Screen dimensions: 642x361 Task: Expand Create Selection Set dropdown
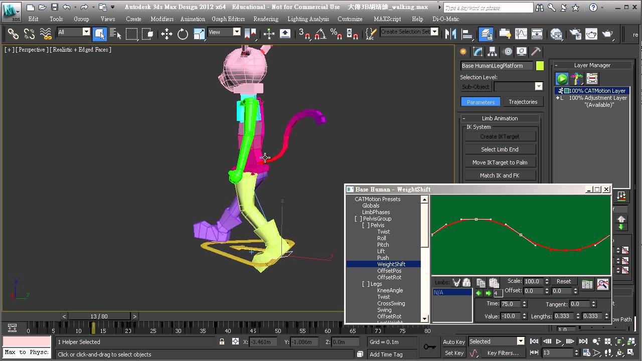pos(435,32)
